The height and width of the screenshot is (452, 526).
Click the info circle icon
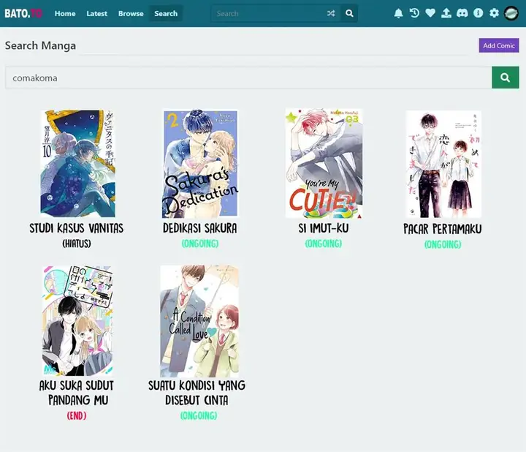[x=479, y=13]
